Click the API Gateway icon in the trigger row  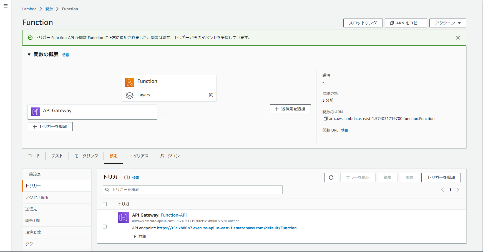123,218
